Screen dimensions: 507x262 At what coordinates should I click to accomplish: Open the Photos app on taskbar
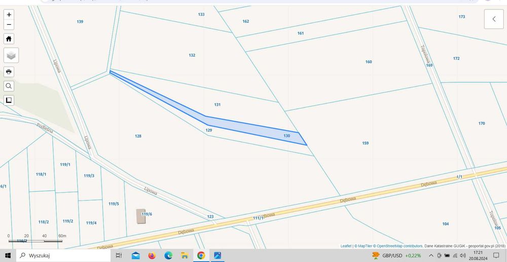[x=218, y=255]
